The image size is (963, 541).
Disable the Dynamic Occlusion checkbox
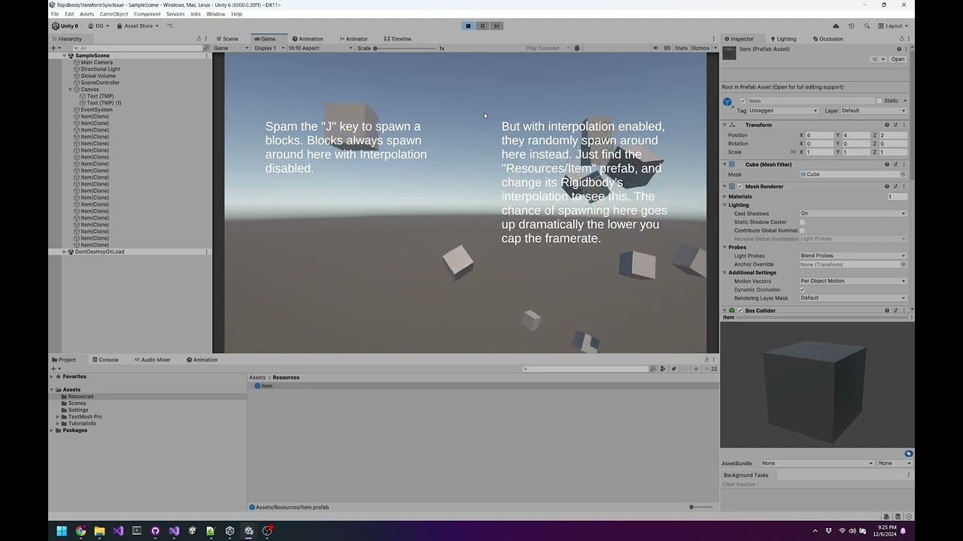pos(804,289)
